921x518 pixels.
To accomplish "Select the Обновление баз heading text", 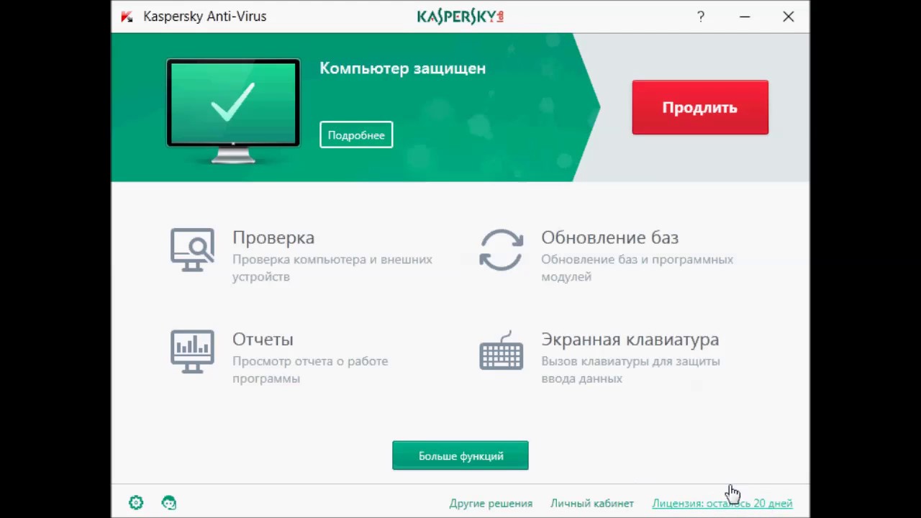I will [x=610, y=237].
